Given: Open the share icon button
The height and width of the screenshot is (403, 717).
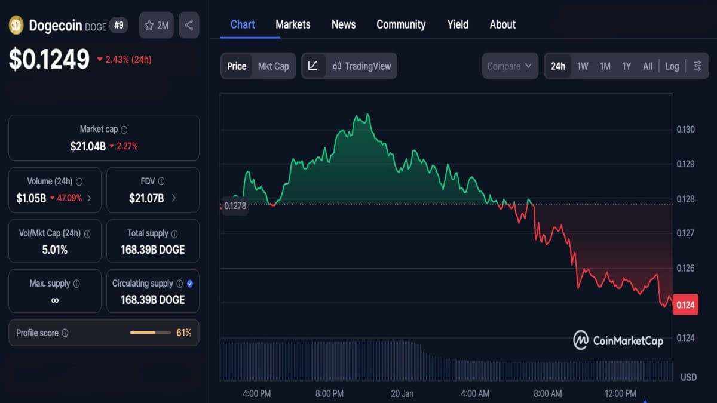Looking at the screenshot, I should (189, 25).
